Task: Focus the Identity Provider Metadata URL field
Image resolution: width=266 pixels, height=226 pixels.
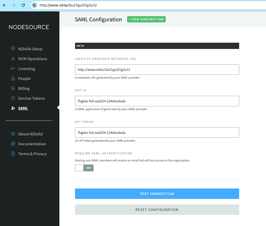Action: pyautogui.click(x=157, y=70)
